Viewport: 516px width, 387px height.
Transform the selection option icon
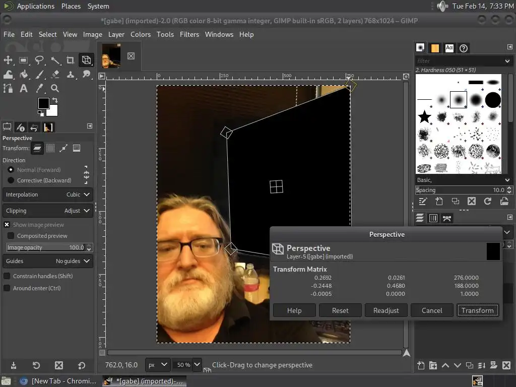pos(50,149)
